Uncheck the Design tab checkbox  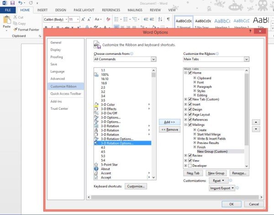[x=190, y=109]
